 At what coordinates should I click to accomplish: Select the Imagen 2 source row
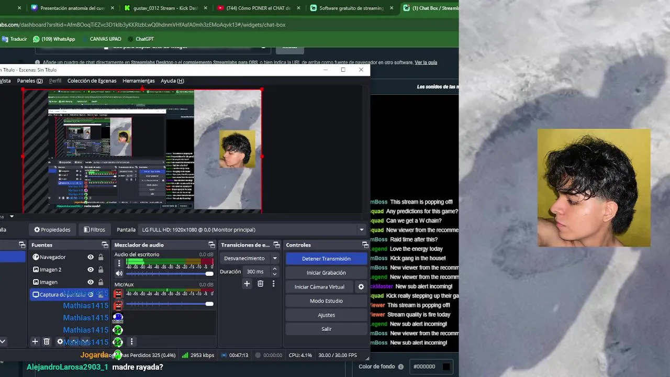click(x=69, y=270)
